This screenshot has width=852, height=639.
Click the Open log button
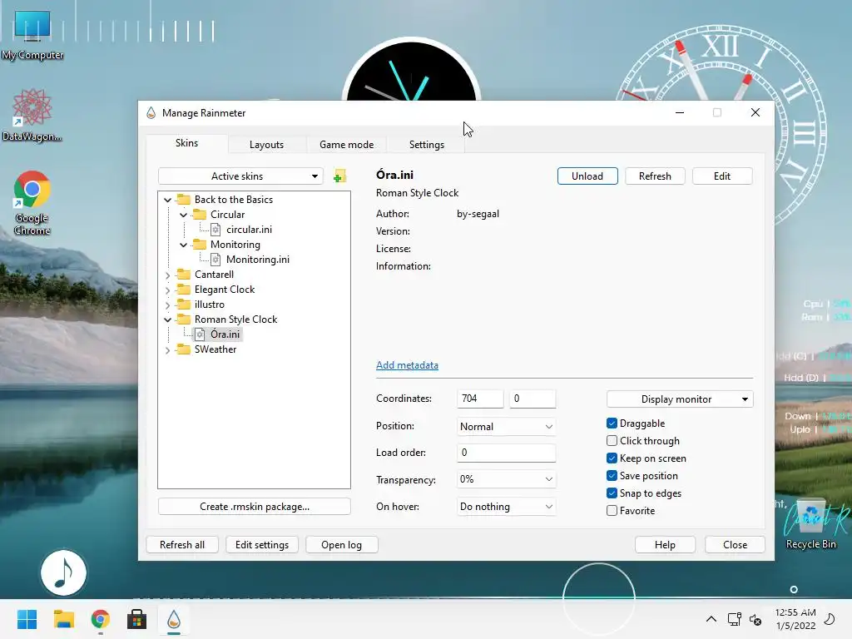pos(341,544)
